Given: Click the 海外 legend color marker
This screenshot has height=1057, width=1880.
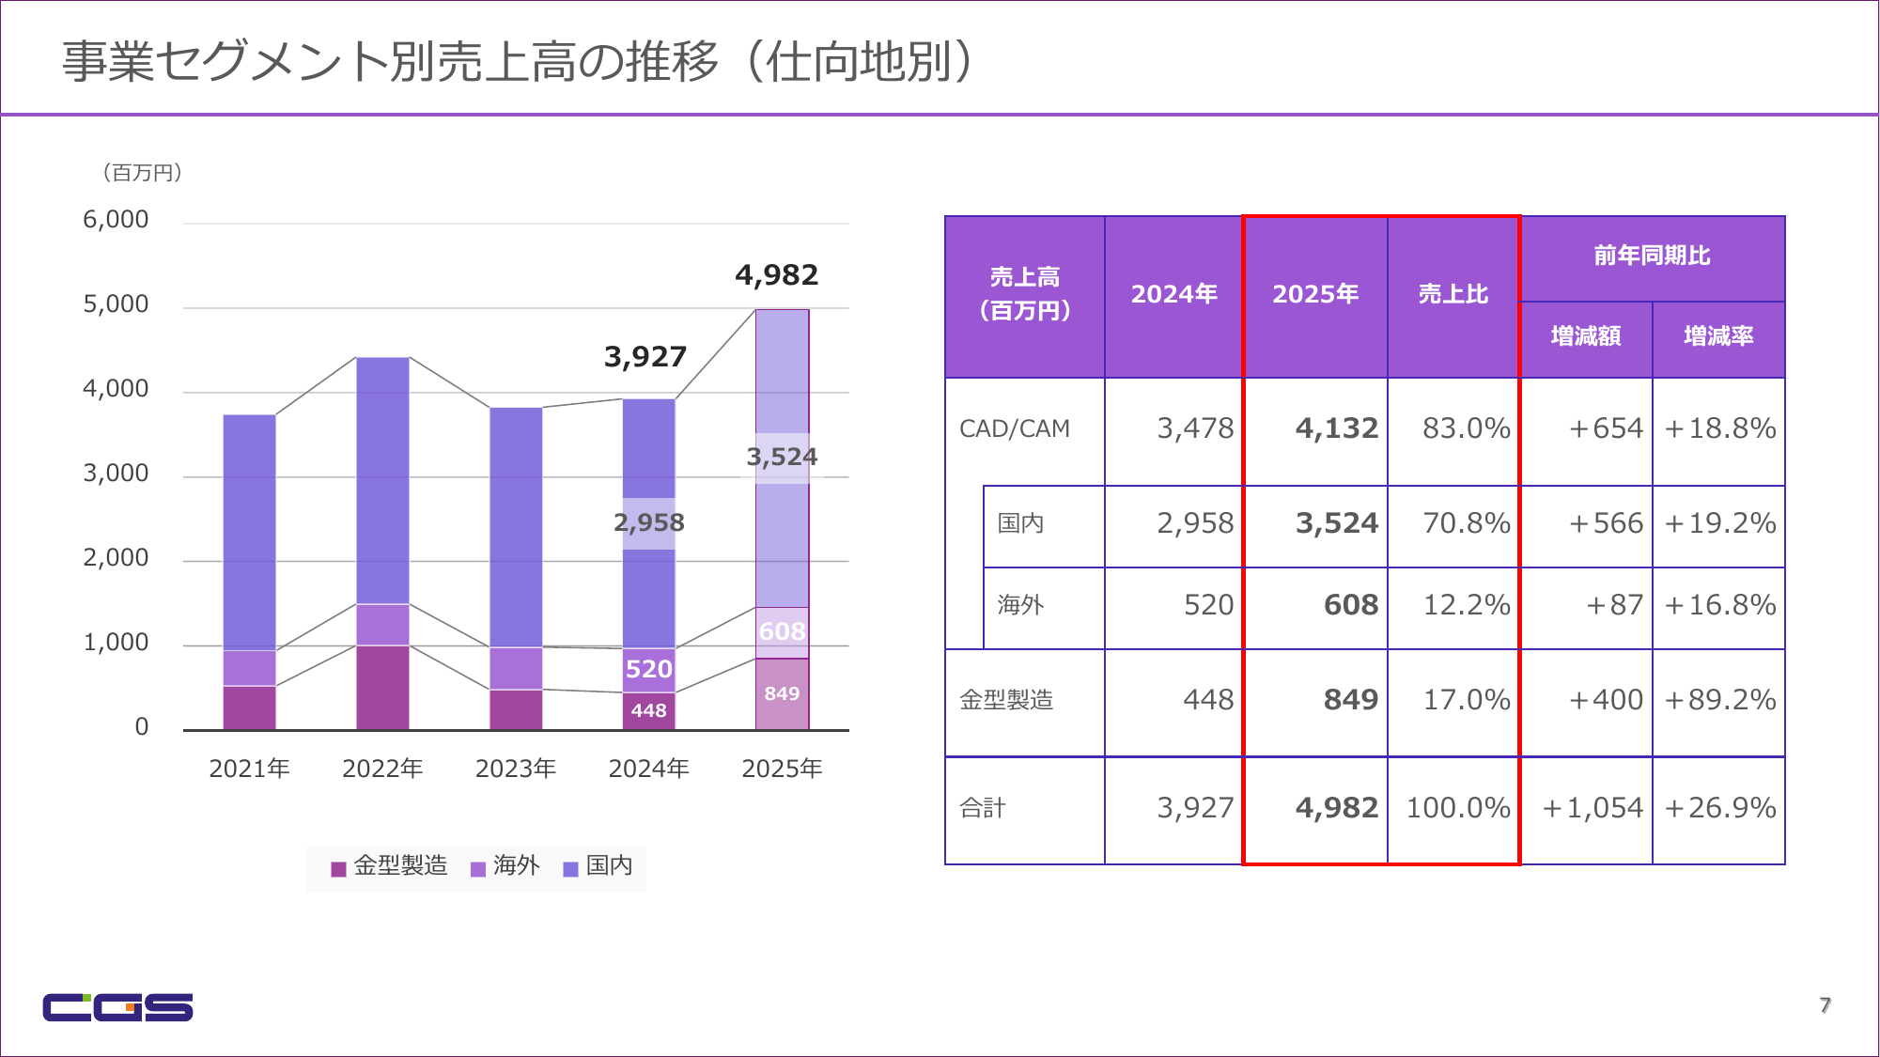Looking at the screenshot, I should pyautogui.click(x=478, y=869).
